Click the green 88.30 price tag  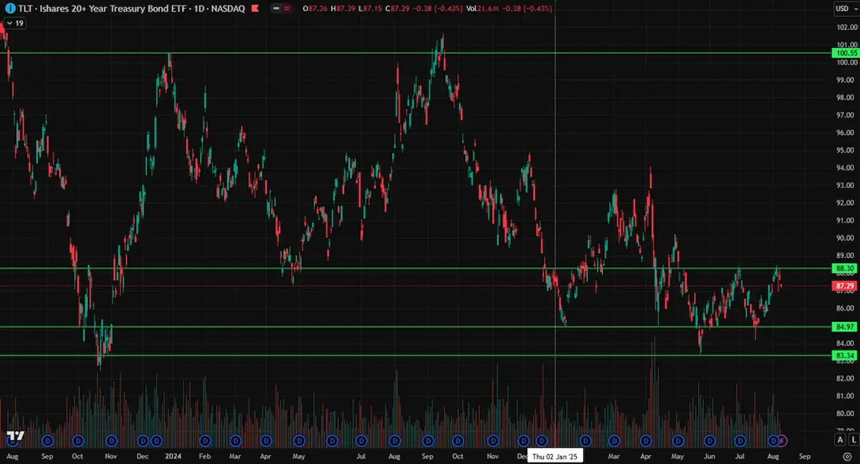pos(845,268)
